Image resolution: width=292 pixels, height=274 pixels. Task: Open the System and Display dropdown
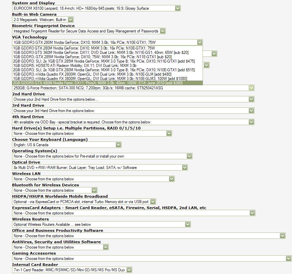[96, 8]
